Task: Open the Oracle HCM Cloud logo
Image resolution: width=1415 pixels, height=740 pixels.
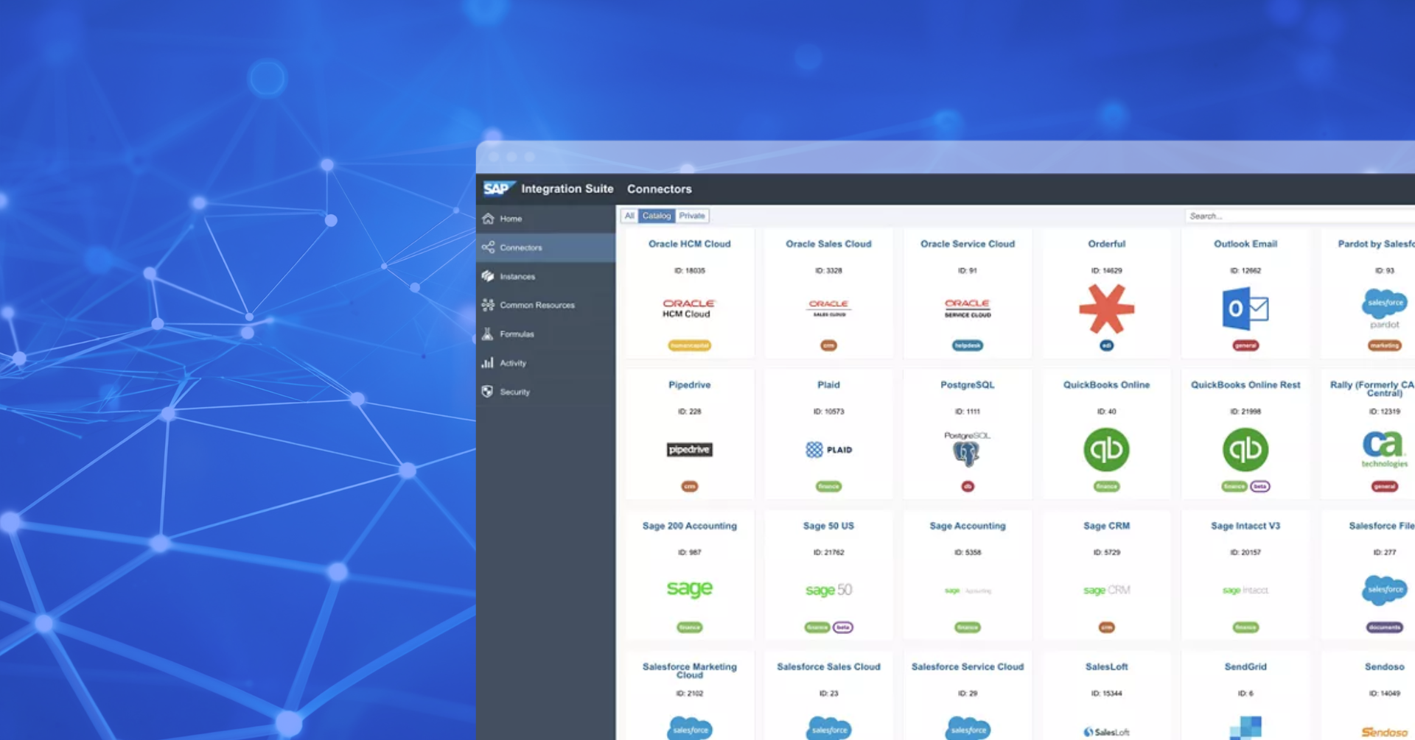Action: click(x=689, y=309)
